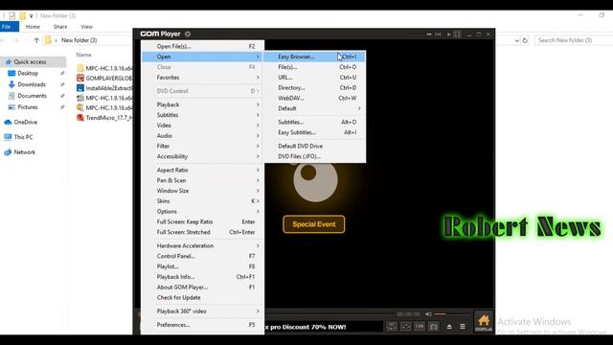Click the camera screenshot icon in GOM Player

tap(434, 326)
